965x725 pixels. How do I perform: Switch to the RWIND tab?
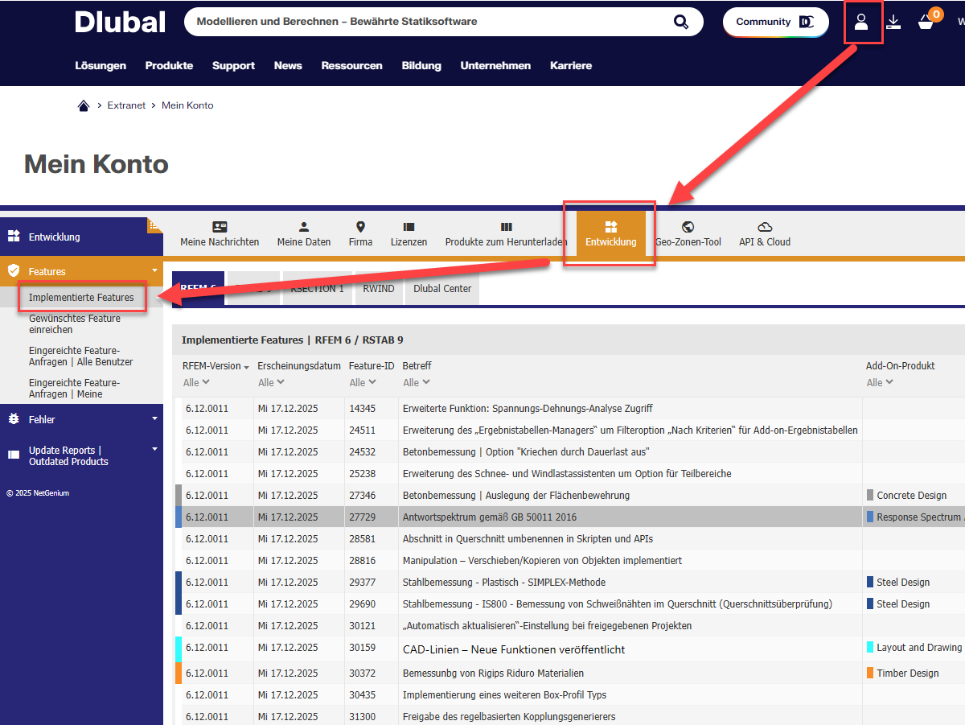click(378, 288)
